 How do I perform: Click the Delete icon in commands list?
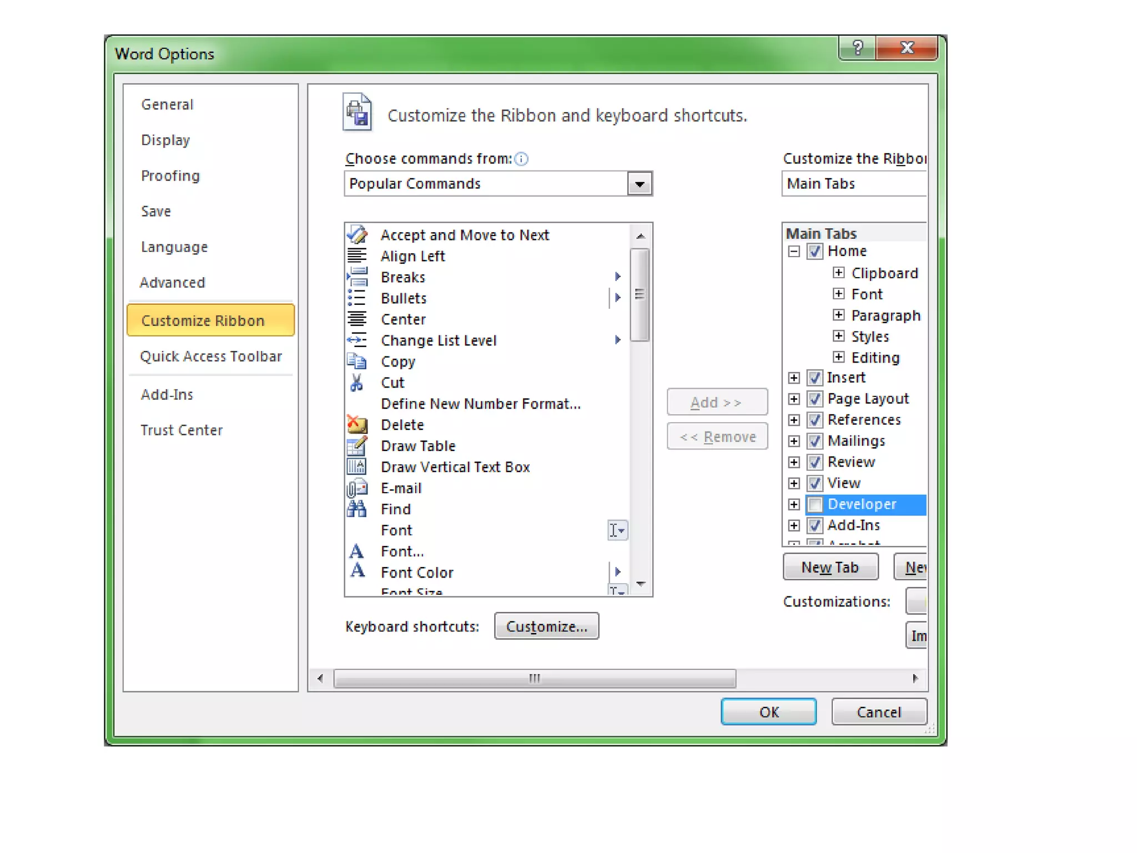pyautogui.click(x=356, y=425)
